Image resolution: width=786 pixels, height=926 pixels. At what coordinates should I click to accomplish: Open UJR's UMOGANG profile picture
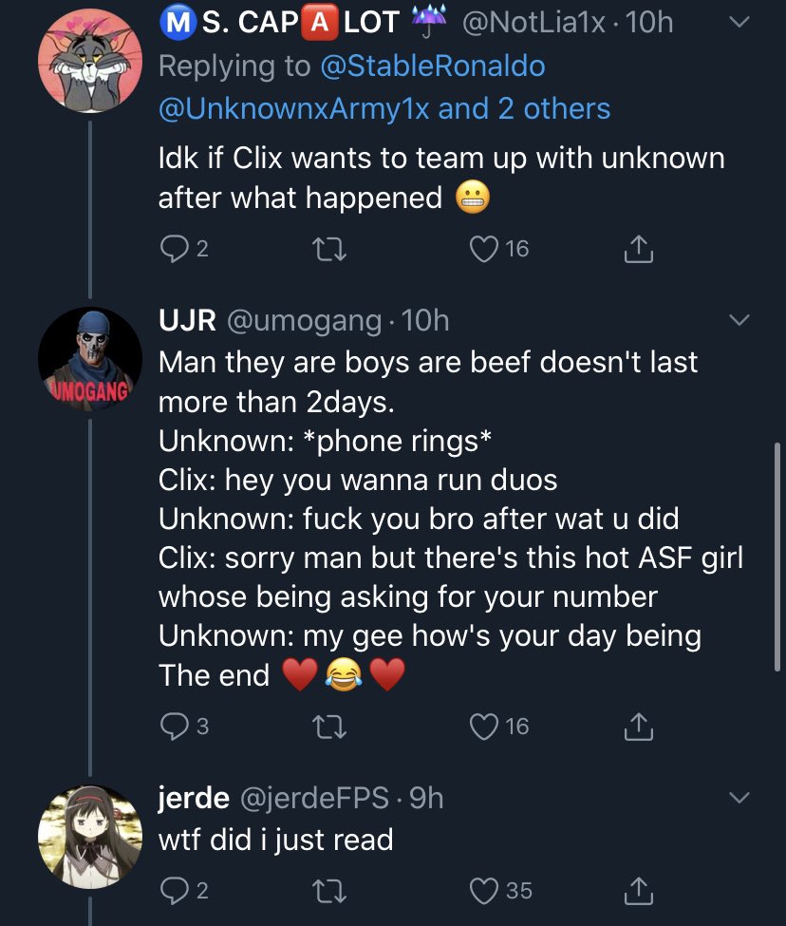tap(89, 359)
